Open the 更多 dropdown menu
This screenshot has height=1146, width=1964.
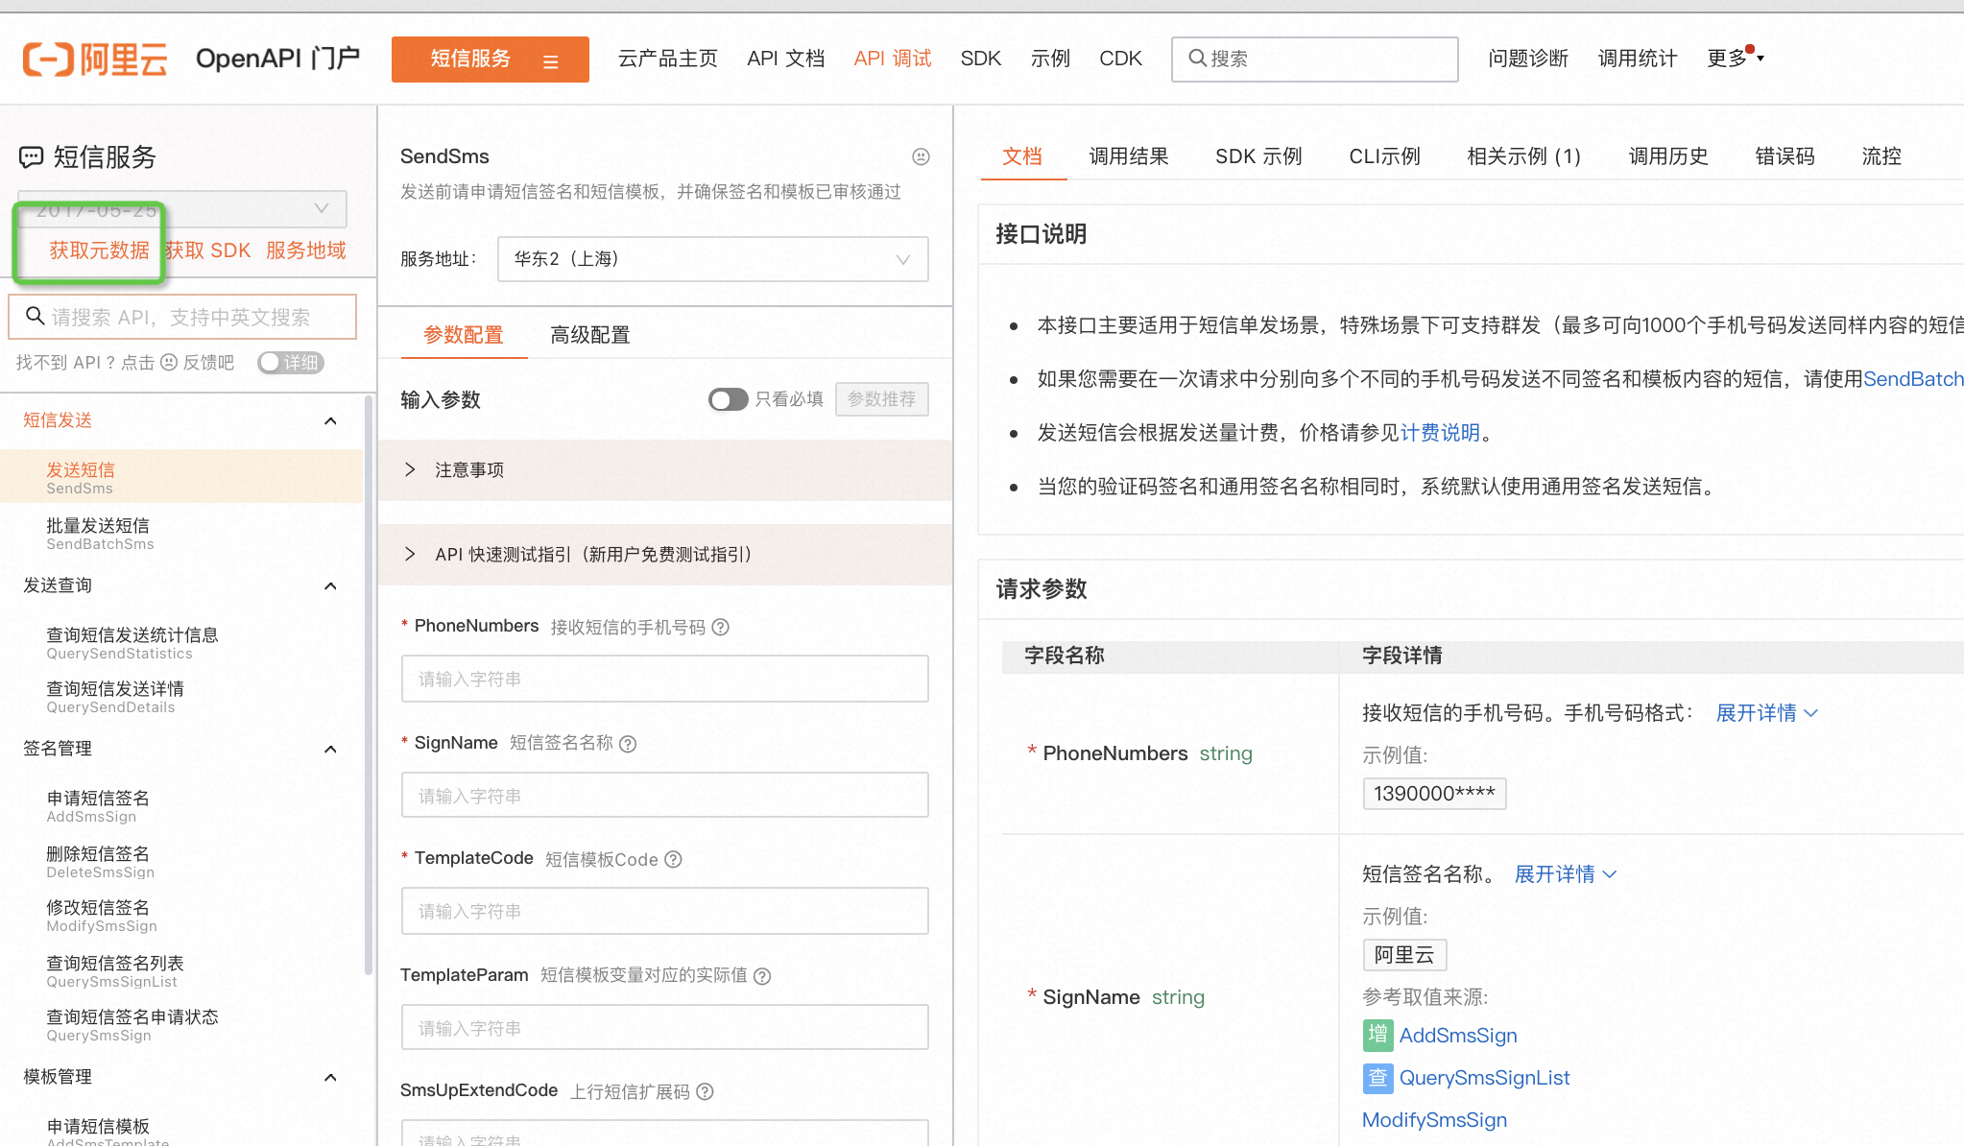pos(1736,59)
